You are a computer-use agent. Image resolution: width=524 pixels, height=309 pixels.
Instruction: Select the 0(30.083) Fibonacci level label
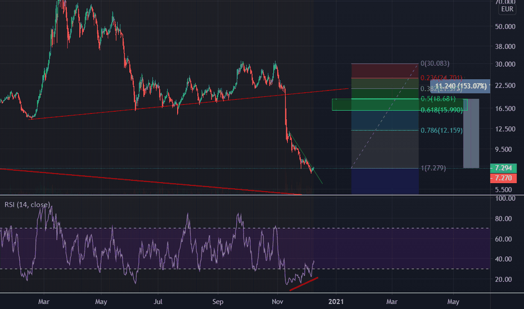(435, 63)
